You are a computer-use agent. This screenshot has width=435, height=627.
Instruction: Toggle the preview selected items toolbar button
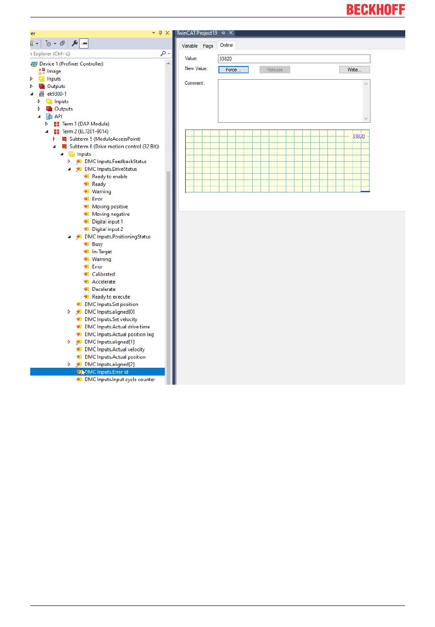point(84,44)
